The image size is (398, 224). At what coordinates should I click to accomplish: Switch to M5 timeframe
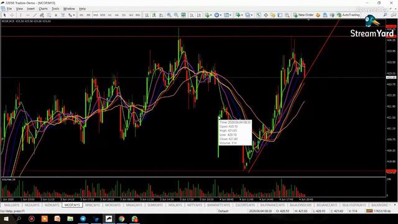[88, 15]
